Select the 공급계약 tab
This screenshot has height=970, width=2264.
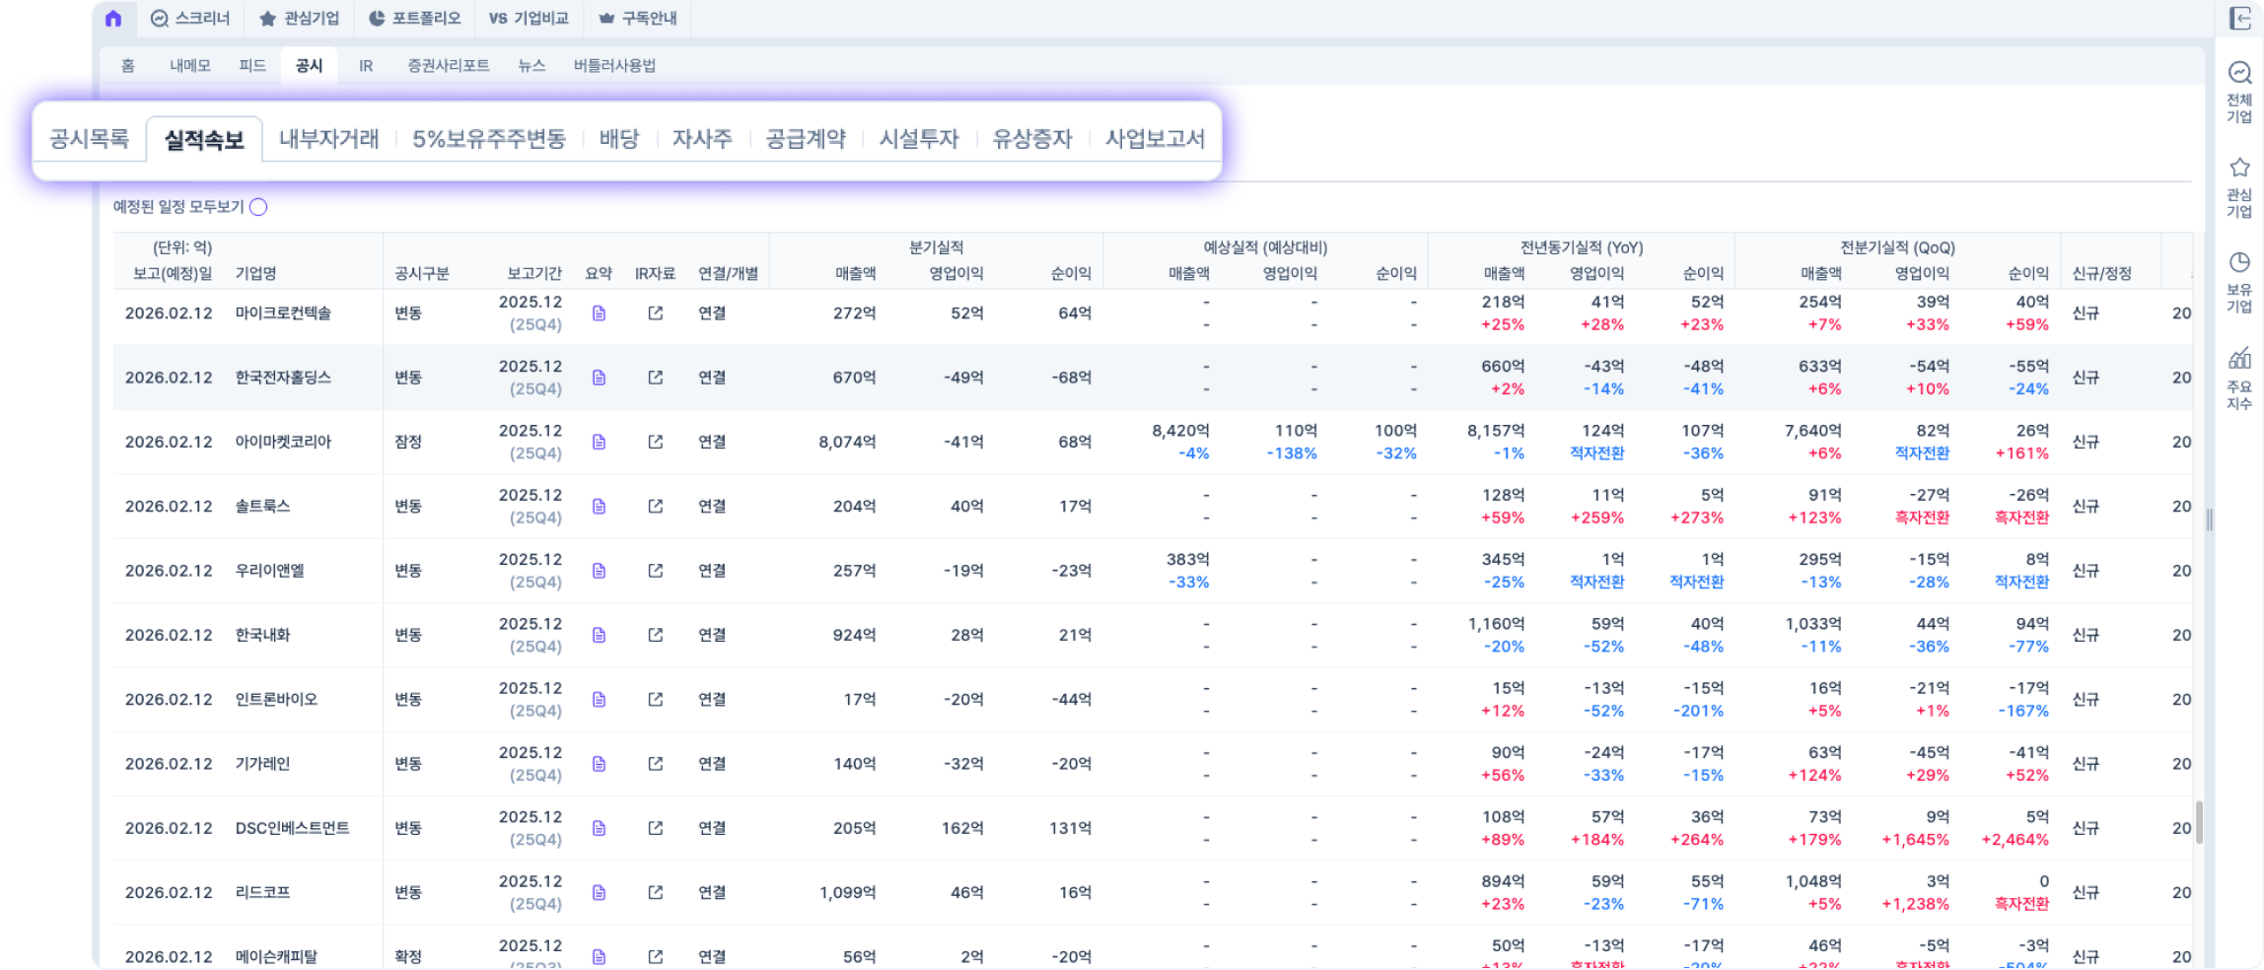pyautogui.click(x=805, y=139)
